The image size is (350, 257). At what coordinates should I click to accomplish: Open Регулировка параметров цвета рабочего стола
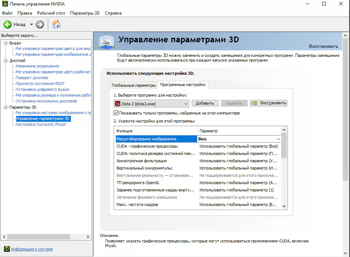[53, 72]
